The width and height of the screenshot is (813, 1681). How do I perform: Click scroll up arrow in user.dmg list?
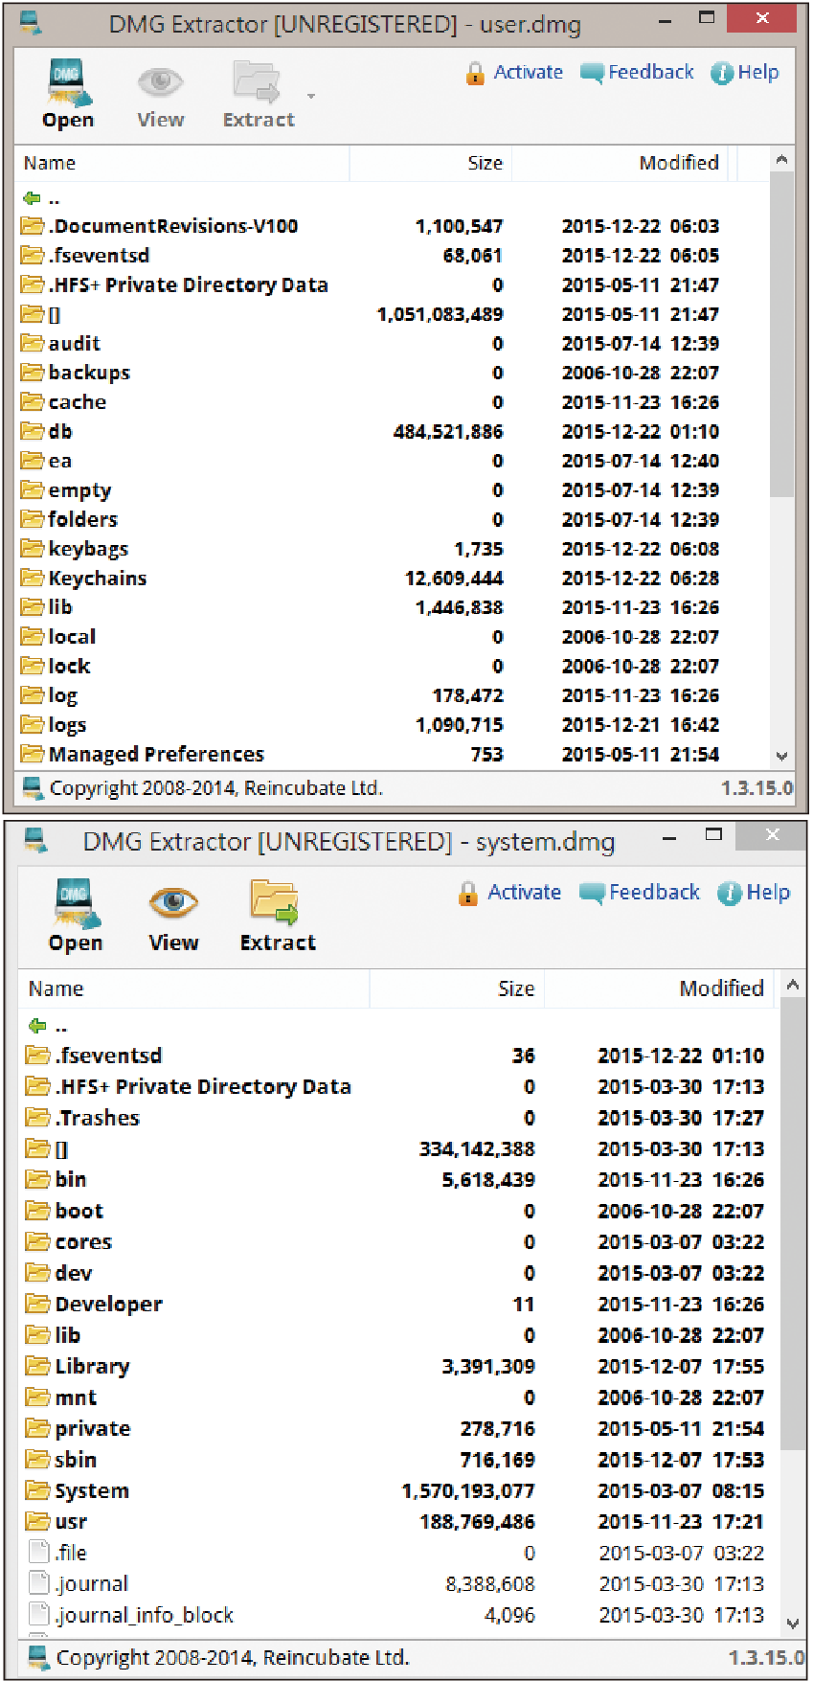[x=781, y=161]
